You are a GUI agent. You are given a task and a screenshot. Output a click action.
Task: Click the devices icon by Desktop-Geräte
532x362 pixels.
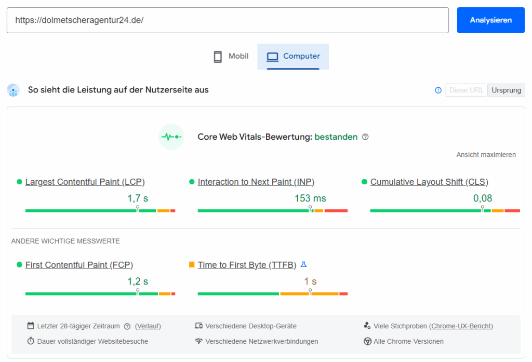(198, 326)
